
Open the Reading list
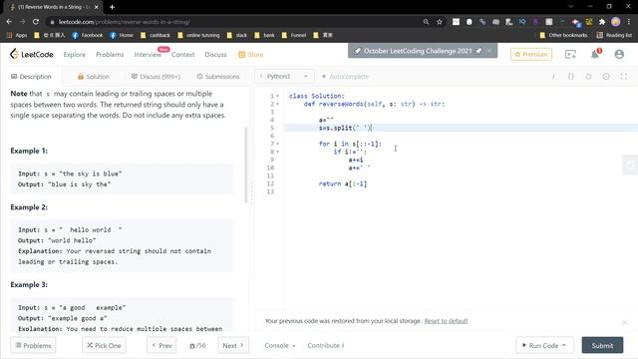614,36
